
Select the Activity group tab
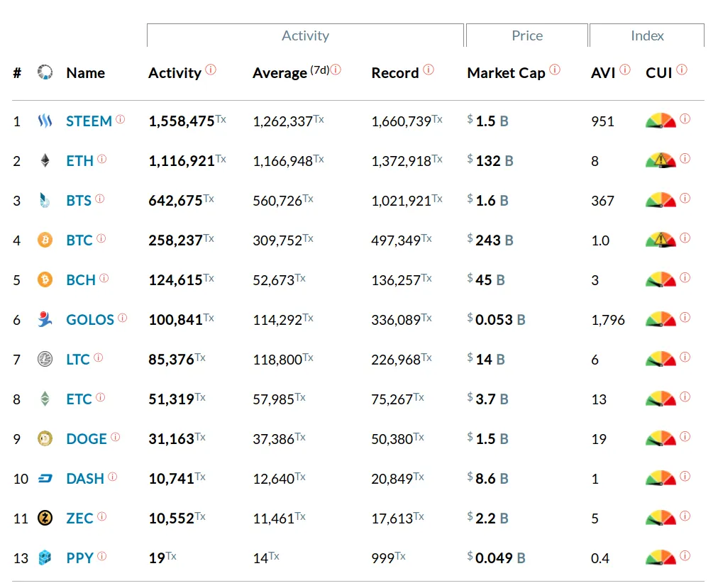pos(305,35)
